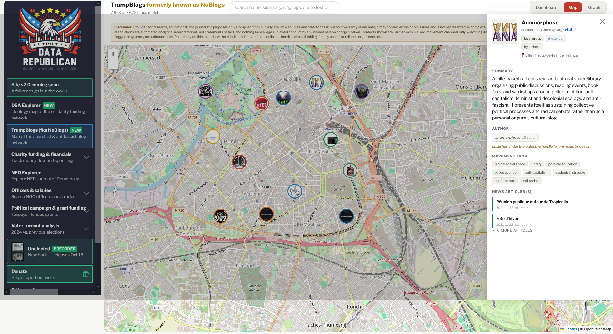Image resolution: width=613 pixels, height=334 pixels.
Task: Switch to the Dashboard tab
Action: pos(547,7)
